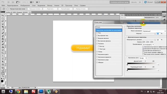The image size is (167, 94).
Task: Select the Brush tool
Action: coord(3,36)
